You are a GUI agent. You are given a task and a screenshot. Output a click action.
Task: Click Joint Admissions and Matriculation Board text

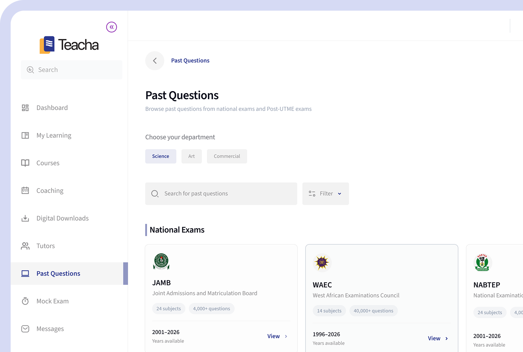tap(205, 293)
